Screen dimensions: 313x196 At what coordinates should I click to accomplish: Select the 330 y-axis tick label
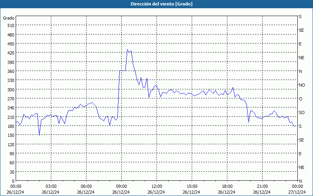click(11, 80)
